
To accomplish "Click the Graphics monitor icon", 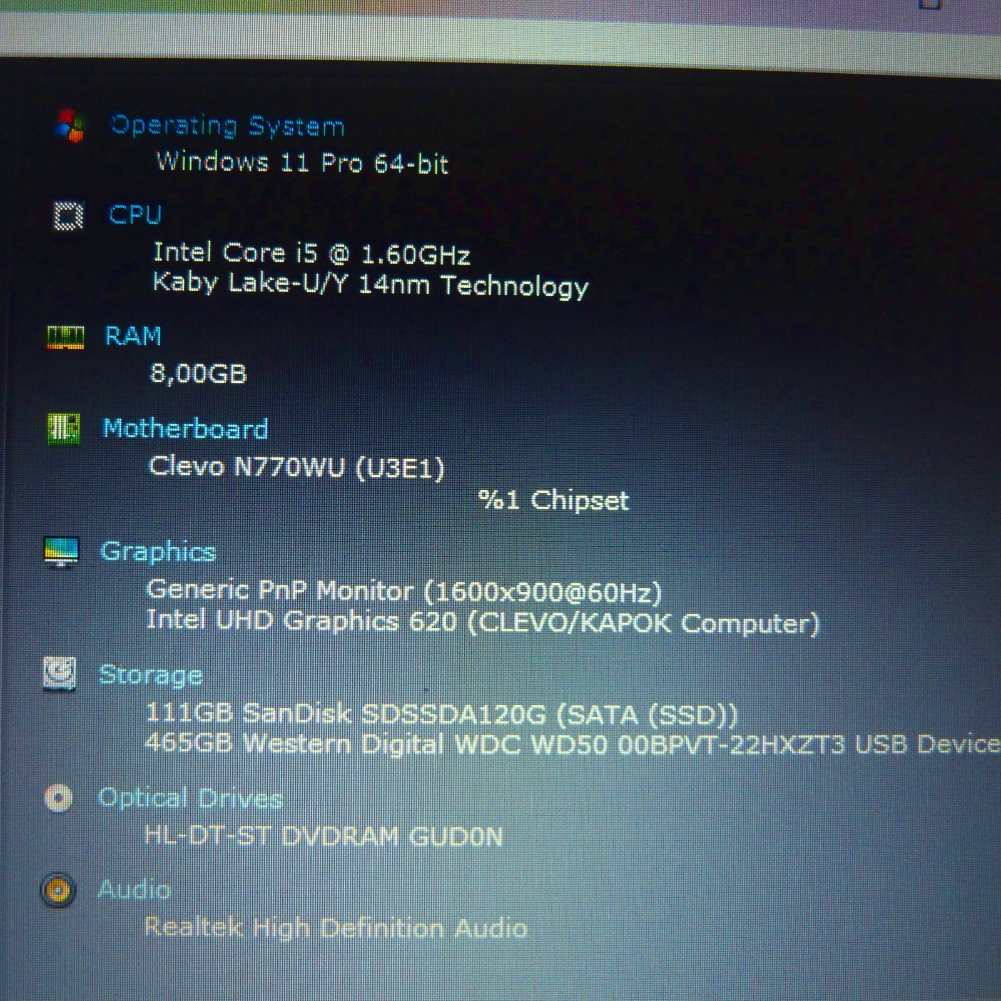I will coord(61,552).
